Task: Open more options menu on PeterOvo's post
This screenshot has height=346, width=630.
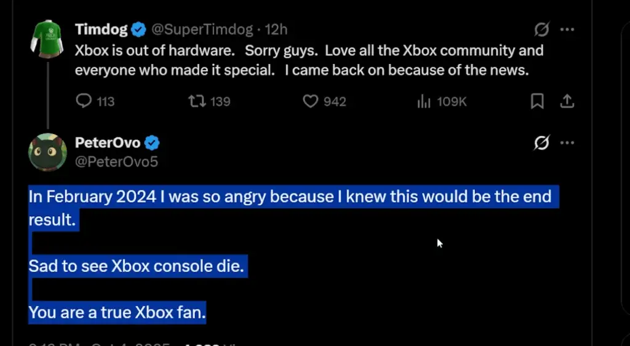Action: click(x=567, y=143)
